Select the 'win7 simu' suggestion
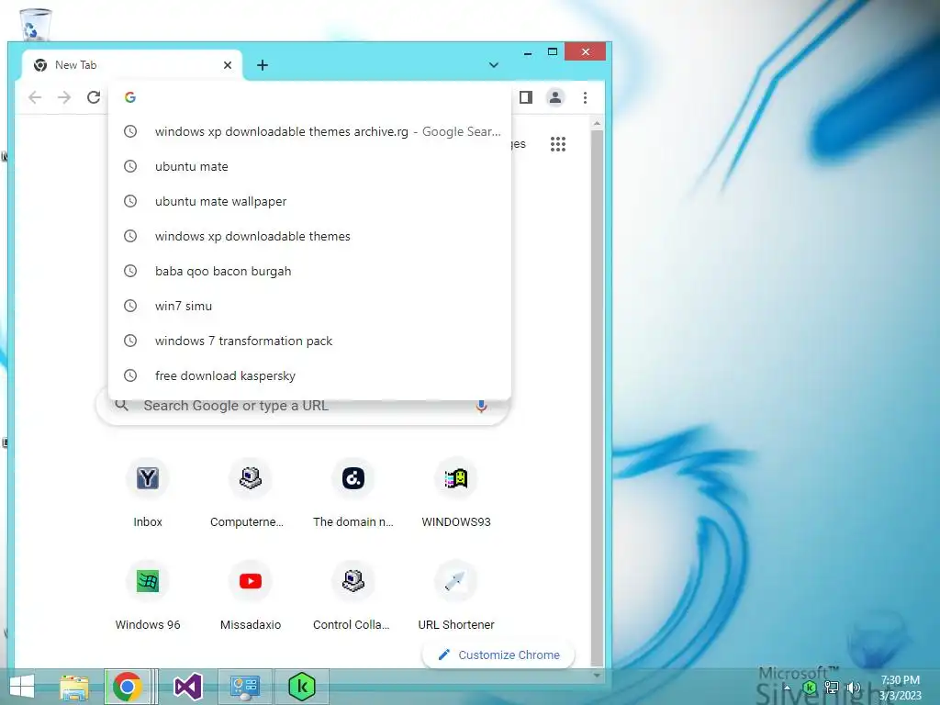This screenshot has height=705, width=940. coord(309,306)
